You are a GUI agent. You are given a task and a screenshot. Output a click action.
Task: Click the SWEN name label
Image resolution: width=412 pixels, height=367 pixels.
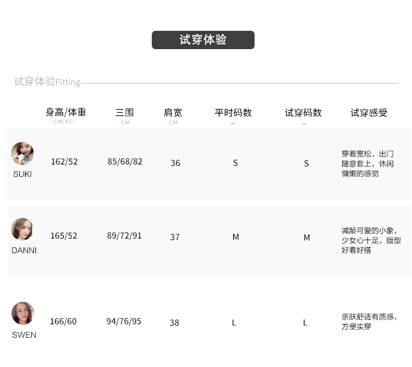click(x=24, y=335)
